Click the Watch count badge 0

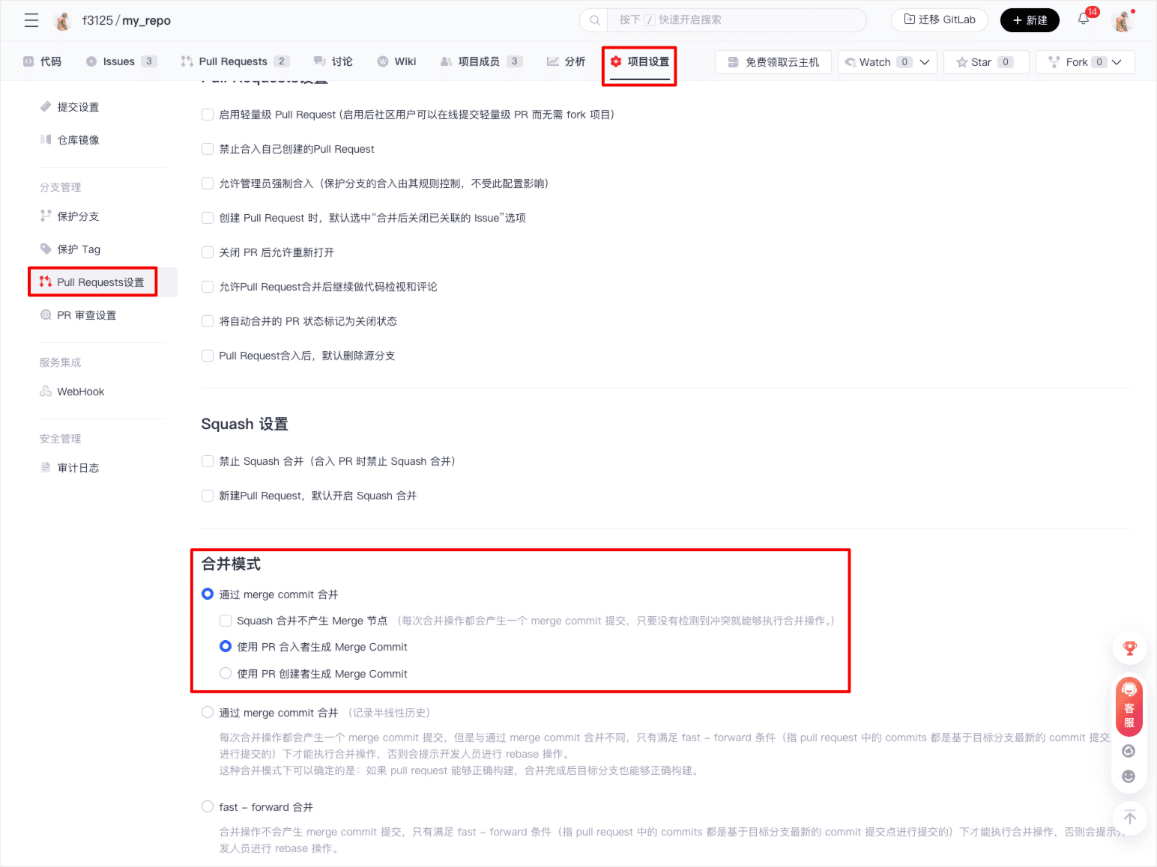click(x=904, y=62)
